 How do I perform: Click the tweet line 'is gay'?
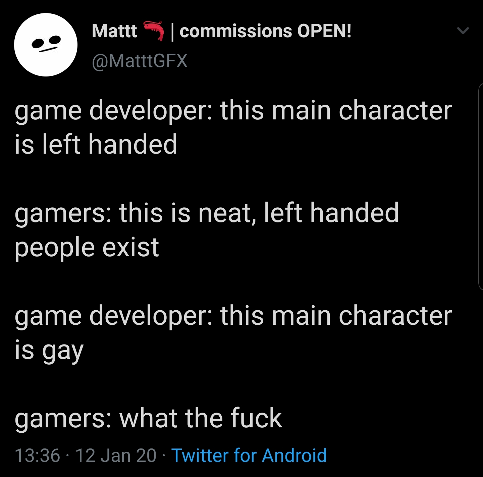click(49, 350)
